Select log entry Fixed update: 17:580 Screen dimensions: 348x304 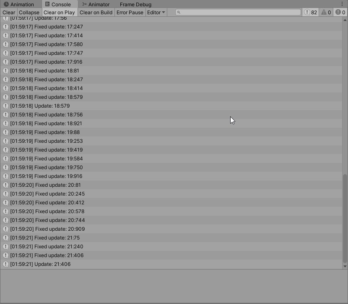[x=171, y=44]
